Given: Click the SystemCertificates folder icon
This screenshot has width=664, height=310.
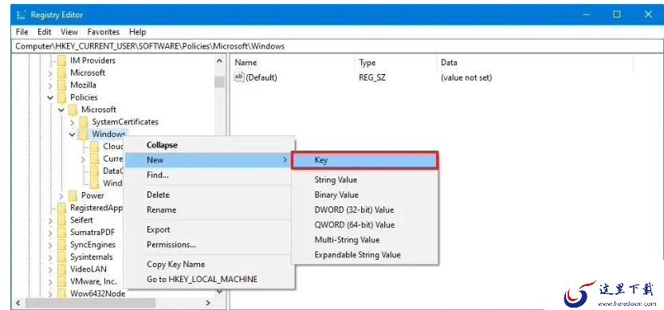Looking at the screenshot, I should pyautogui.click(x=84, y=122).
